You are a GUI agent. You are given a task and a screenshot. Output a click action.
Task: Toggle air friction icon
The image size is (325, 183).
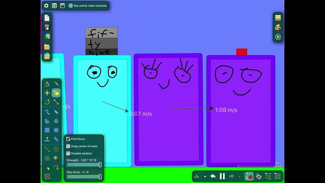(268, 176)
